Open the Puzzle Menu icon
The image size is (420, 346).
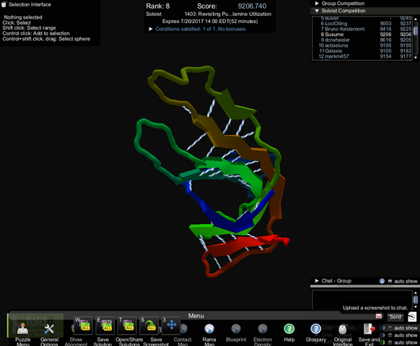(23, 329)
